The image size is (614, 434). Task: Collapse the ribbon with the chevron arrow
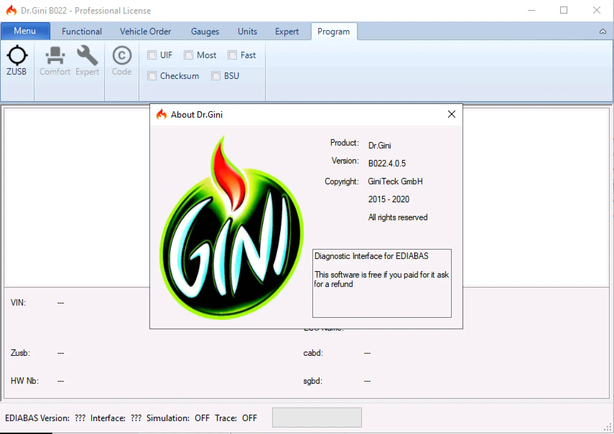pyautogui.click(x=603, y=32)
